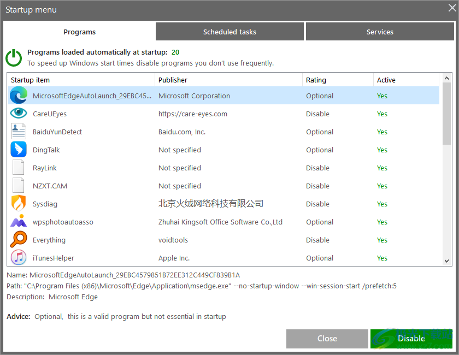Select the wpsphotoautoasso startup item

(63, 222)
